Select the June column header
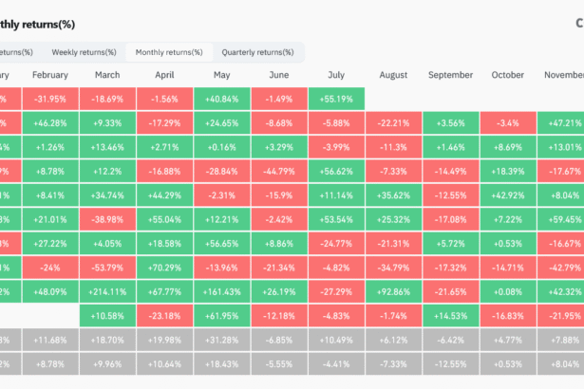This screenshot has width=584, height=389. (279, 74)
